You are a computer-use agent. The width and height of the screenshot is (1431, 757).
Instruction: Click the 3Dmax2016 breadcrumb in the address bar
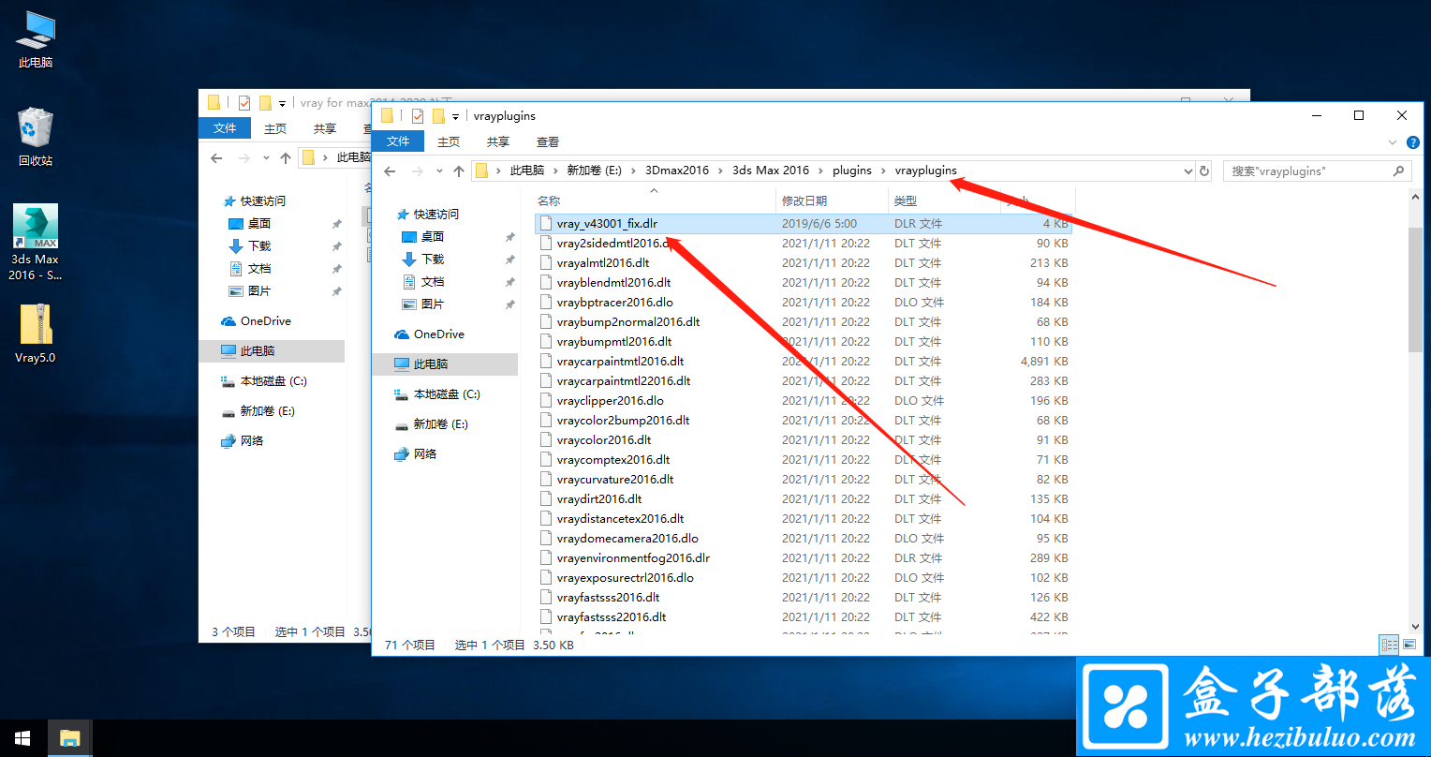[677, 171]
